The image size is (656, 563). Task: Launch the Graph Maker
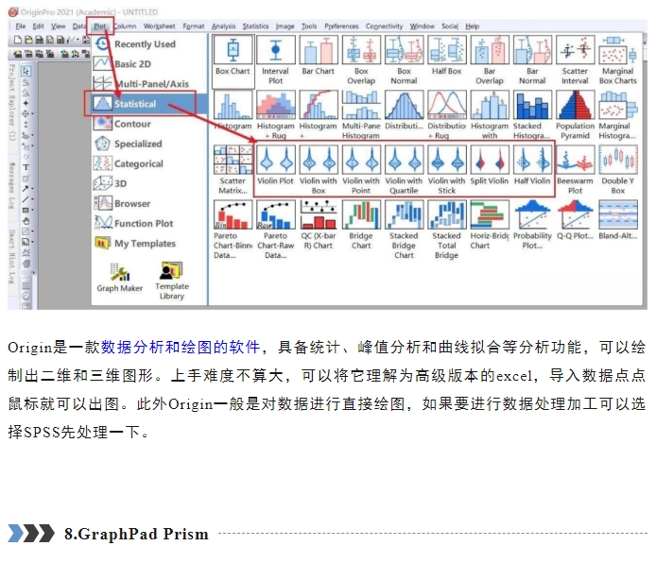pos(120,278)
